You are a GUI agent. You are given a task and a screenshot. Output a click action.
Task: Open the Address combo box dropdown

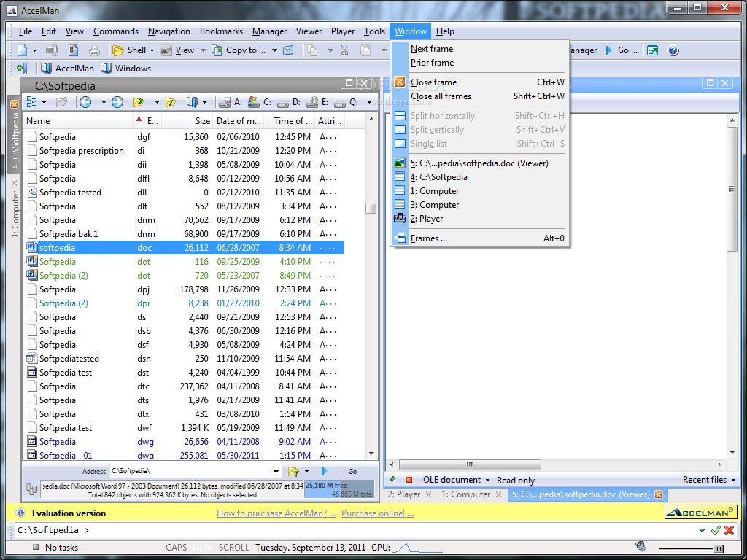coord(276,472)
